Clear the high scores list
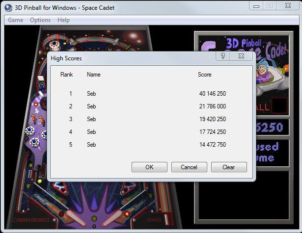 tap(229, 167)
